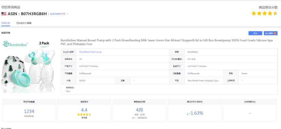The image size is (281, 129).
Task: Click the orange badge on the top-right blue button
Action: [x=275, y=33]
